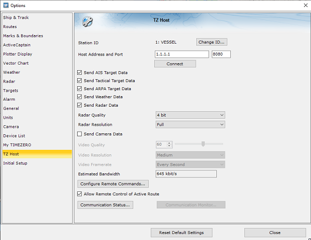
Task: Click the 'TZ Host' header title
Action: tap(161, 20)
